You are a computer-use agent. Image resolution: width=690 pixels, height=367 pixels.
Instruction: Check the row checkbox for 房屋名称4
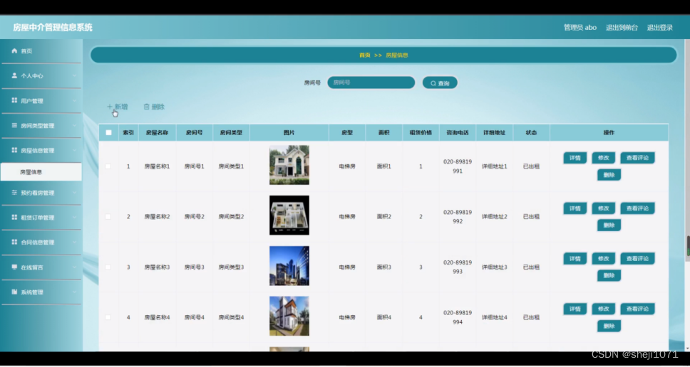pyautogui.click(x=108, y=317)
